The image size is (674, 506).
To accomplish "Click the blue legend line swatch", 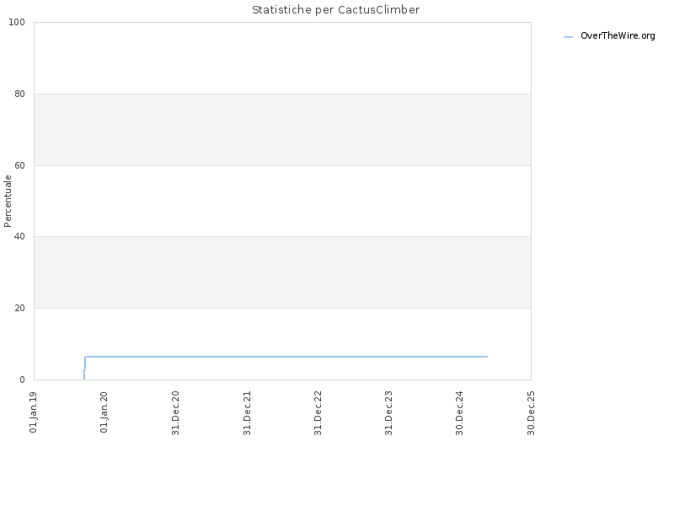I will (x=568, y=37).
